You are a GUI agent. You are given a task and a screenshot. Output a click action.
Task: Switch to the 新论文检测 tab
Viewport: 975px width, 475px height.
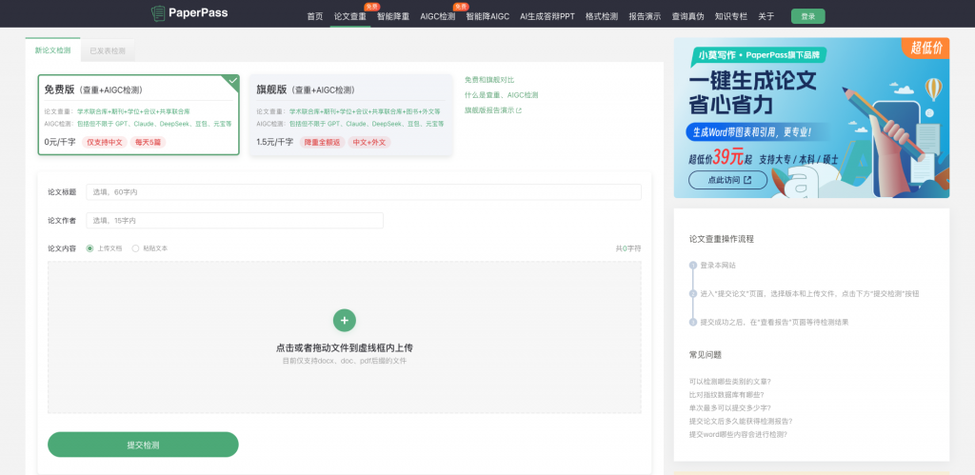53,50
